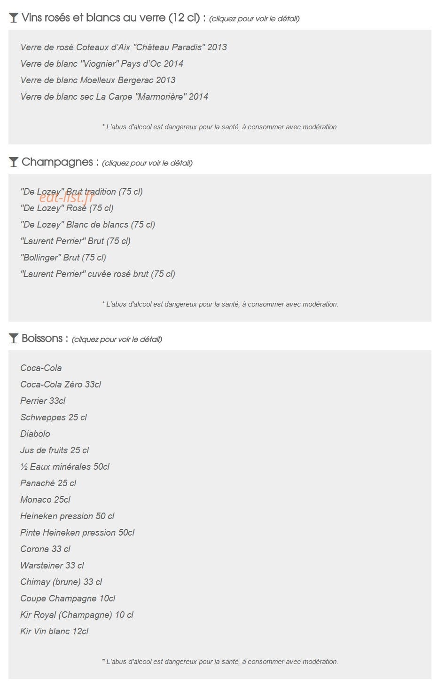The image size is (438, 687).
Task: Select Verre de blanc Viognier Pays d'Oc
Action: (102, 63)
